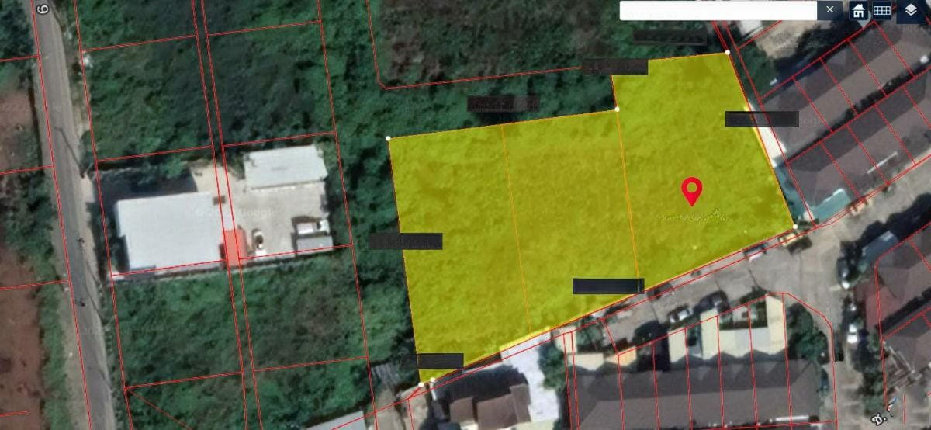Select the leftmost white vertex of the yellow parcel

[x=388, y=138]
